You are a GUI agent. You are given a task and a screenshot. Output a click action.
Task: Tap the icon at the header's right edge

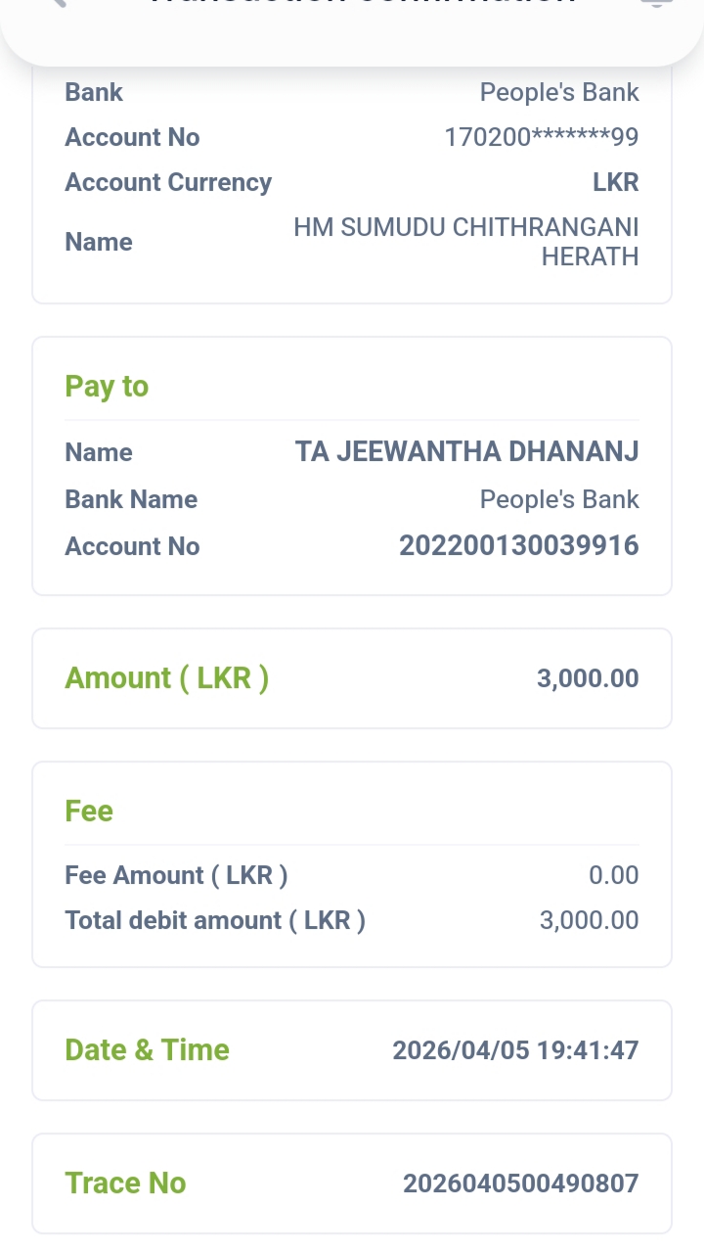pyautogui.click(x=653, y=3)
